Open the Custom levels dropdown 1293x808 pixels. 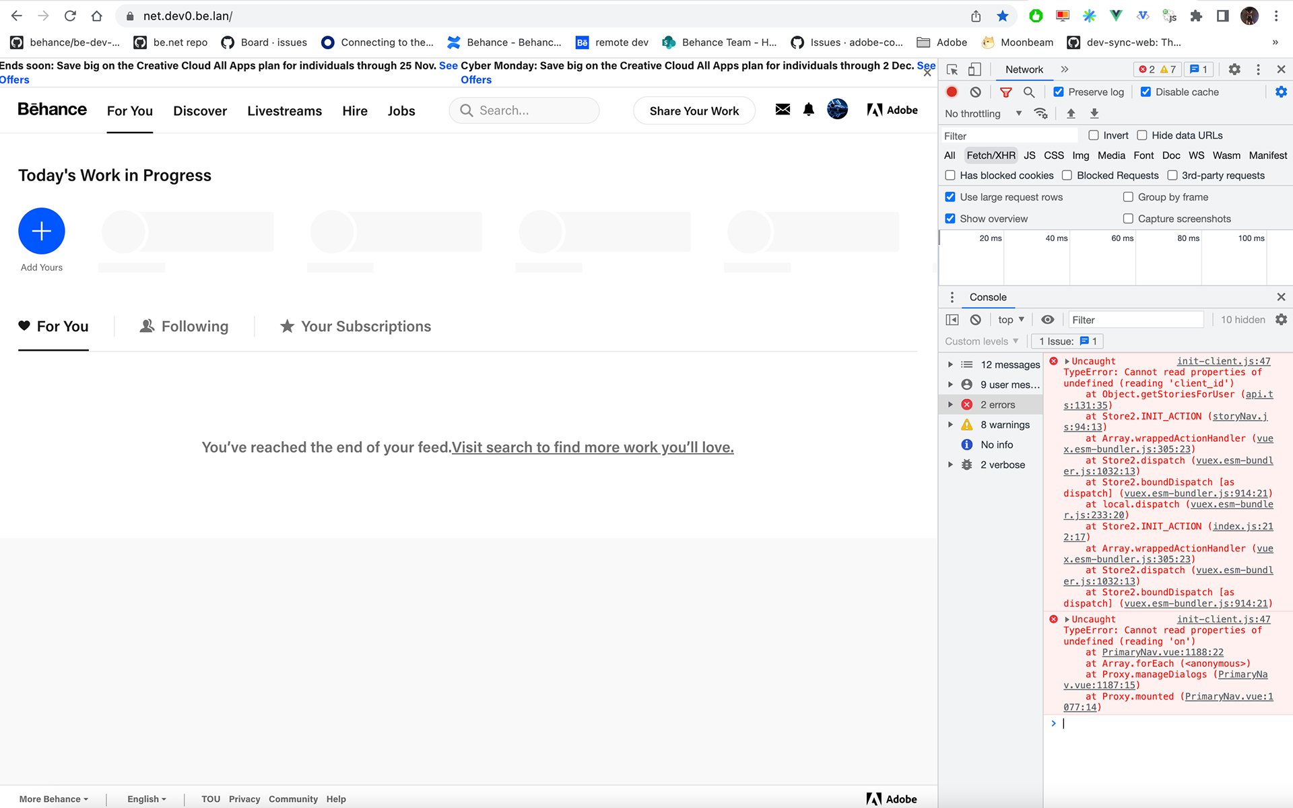pos(981,341)
